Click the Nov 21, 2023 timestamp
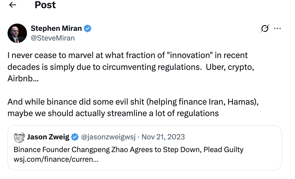Viewport: 295px width, 179px height. pyautogui.click(x=163, y=137)
